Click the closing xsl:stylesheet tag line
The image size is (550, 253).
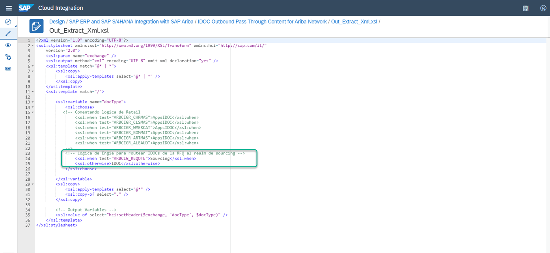(x=57, y=225)
